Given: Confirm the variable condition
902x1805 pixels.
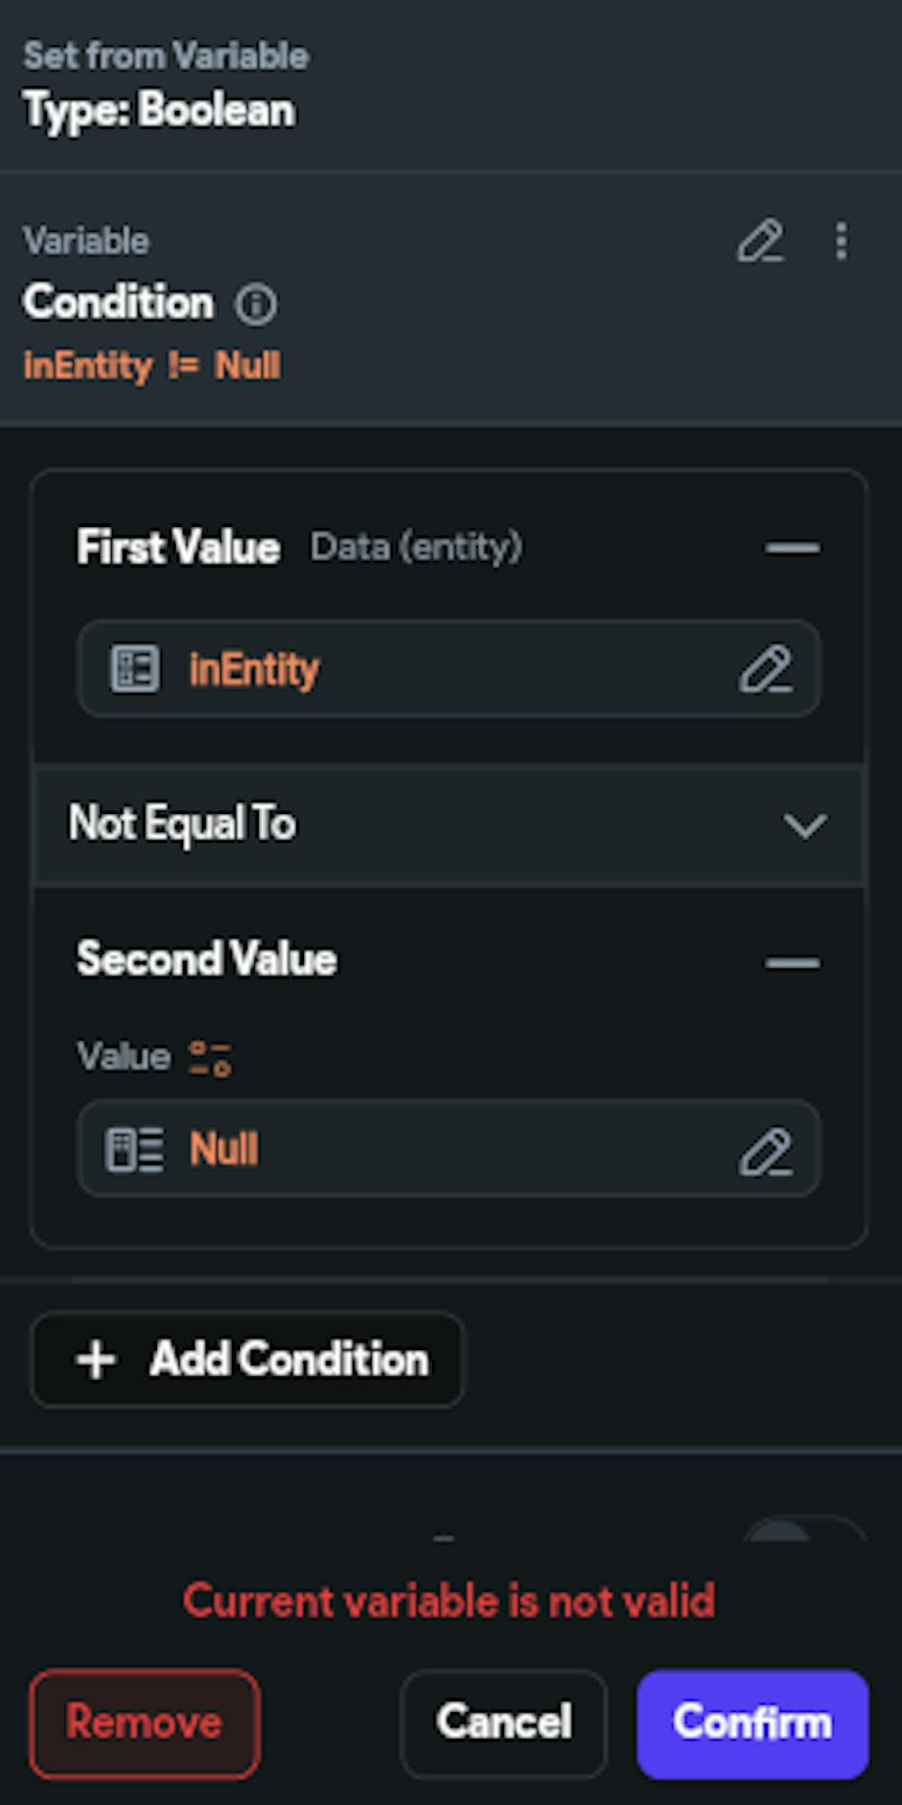Looking at the screenshot, I should [752, 1723].
